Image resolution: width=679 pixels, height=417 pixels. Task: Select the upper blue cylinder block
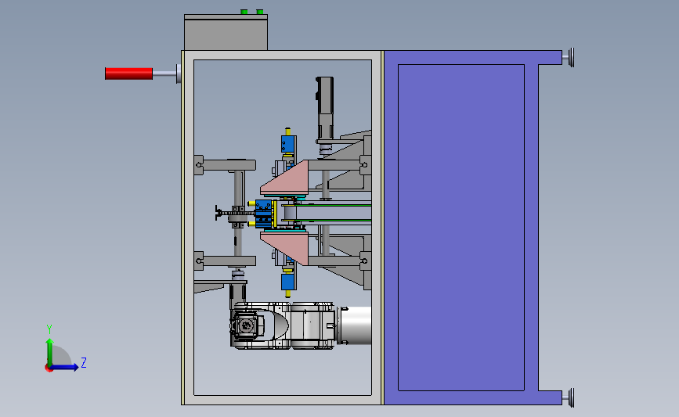288,144
